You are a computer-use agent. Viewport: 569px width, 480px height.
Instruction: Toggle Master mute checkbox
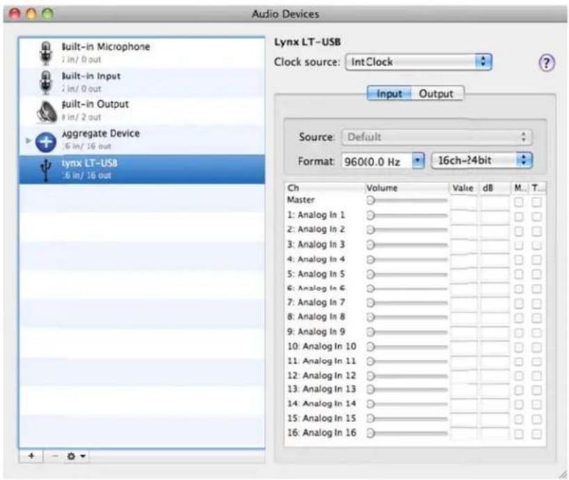coord(519,202)
